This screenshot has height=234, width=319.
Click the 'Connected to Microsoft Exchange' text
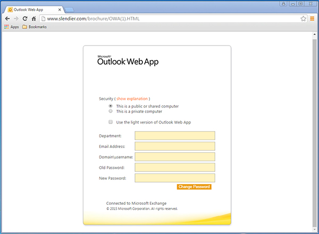click(136, 203)
